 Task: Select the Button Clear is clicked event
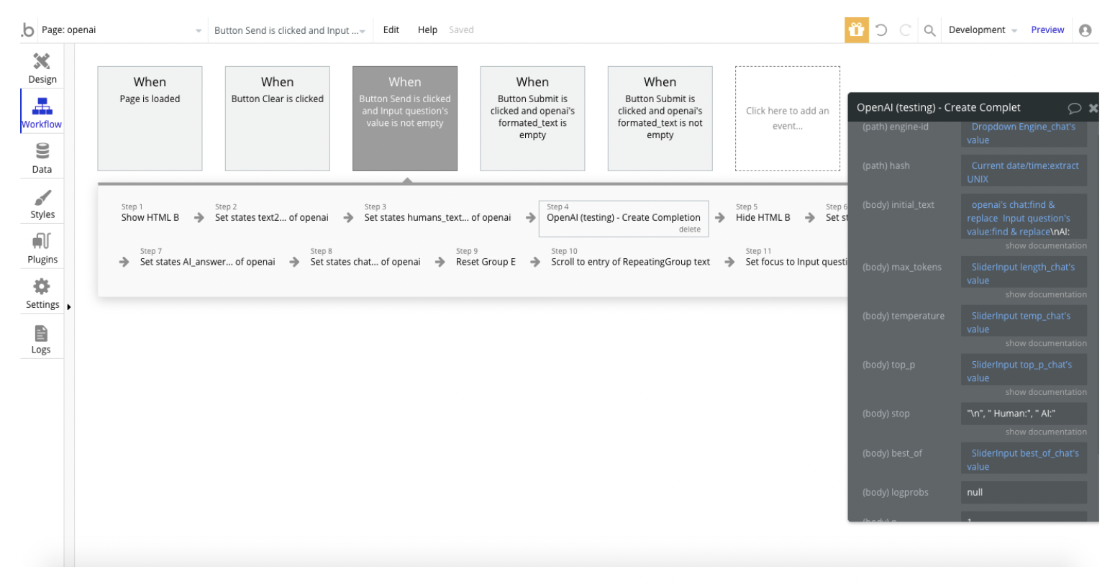[278, 119]
